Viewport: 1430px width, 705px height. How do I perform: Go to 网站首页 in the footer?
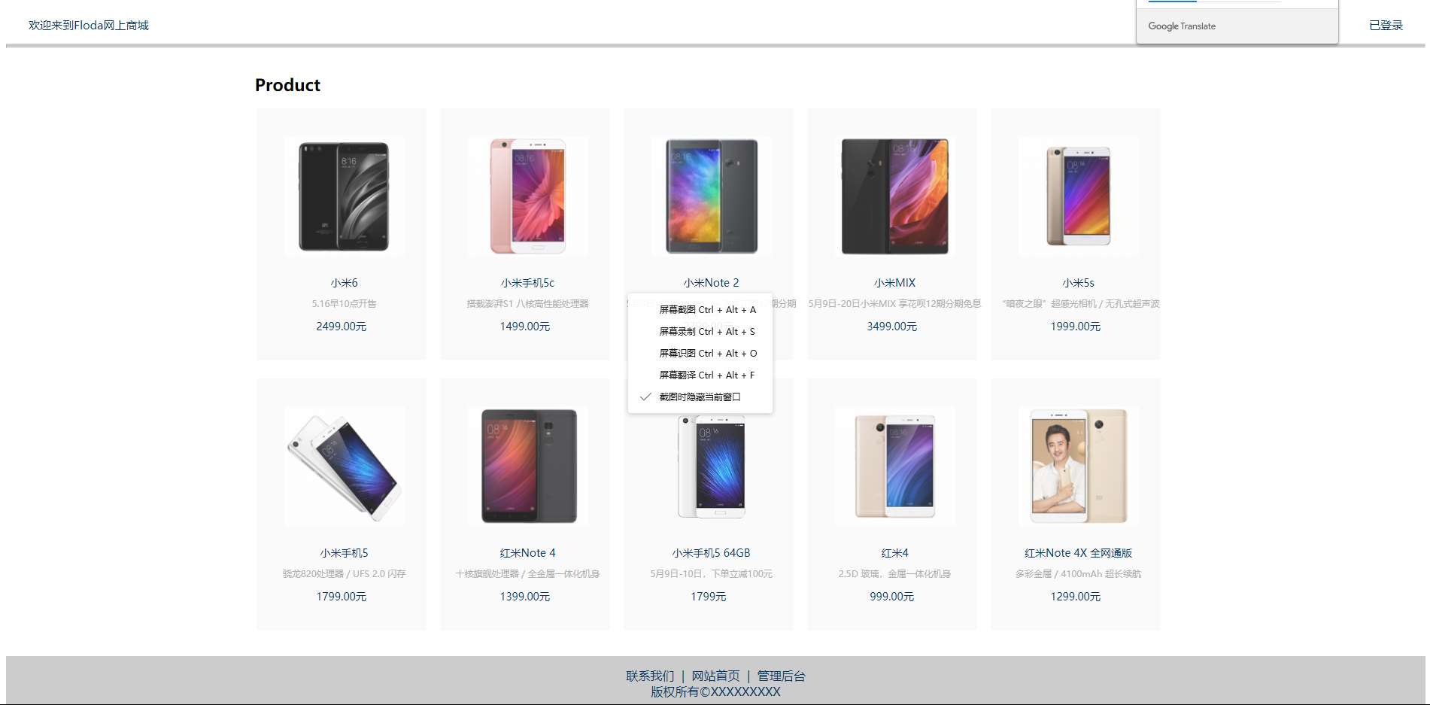coord(715,676)
